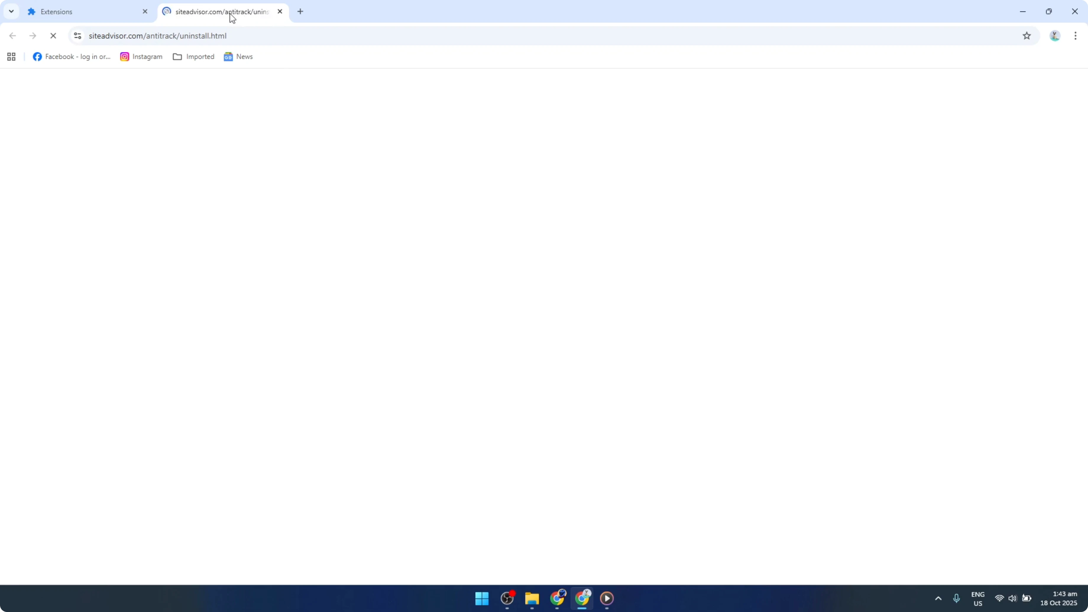Open OBS Studio from the taskbar
This screenshot has height=612, width=1088.
(507, 598)
